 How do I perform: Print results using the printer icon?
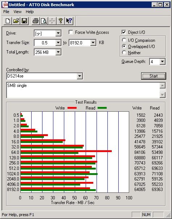(x=36, y=21)
